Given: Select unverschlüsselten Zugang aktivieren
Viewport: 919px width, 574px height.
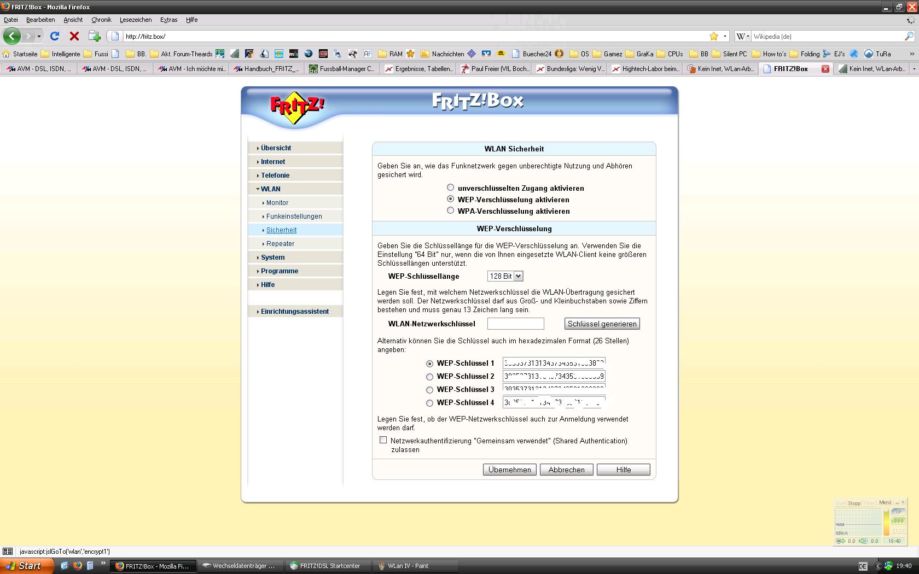Looking at the screenshot, I should point(450,188).
